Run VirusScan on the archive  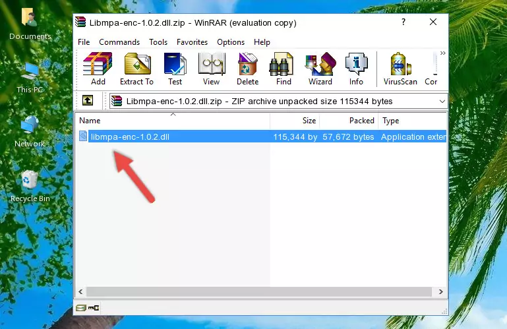tap(400, 69)
